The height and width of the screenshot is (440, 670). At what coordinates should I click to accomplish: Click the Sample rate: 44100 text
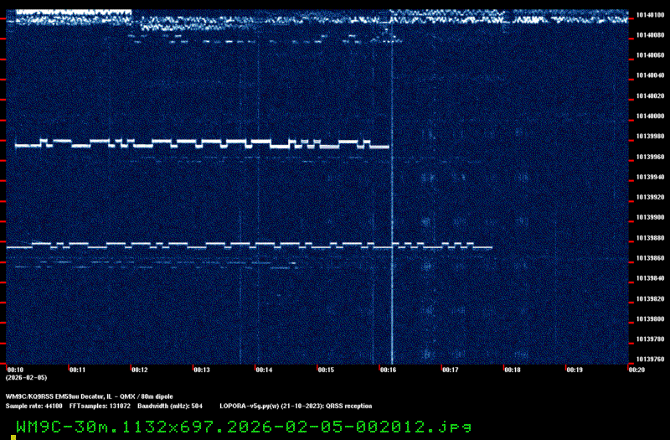[x=33, y=406]
